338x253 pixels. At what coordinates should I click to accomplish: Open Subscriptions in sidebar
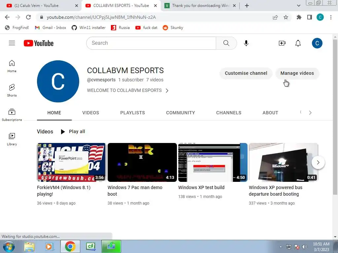pos(12,115)
